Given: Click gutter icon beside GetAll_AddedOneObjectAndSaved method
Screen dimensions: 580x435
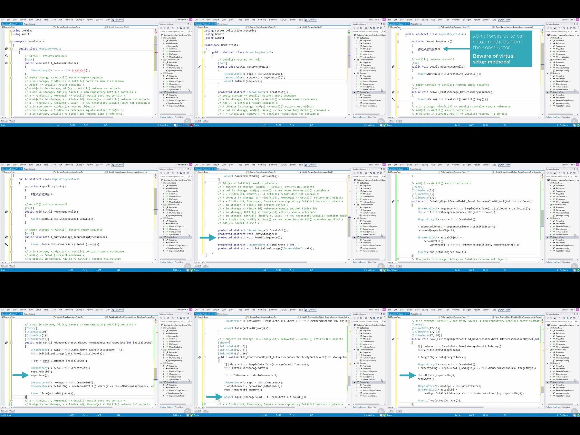Looking at the screenshot, I should pyautogui.click(x=6, y=343).
